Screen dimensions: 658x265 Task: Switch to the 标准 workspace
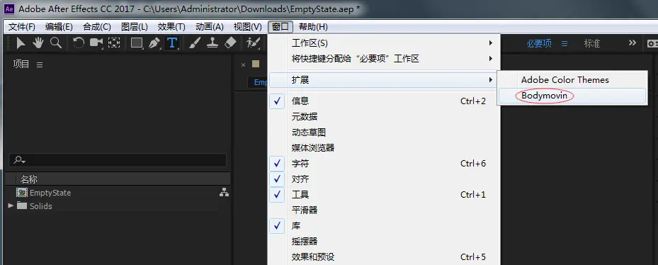(x=591, y=43)
